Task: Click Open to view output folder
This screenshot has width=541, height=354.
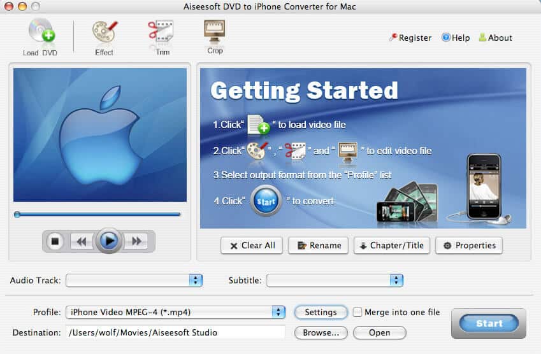Action: 380,332
